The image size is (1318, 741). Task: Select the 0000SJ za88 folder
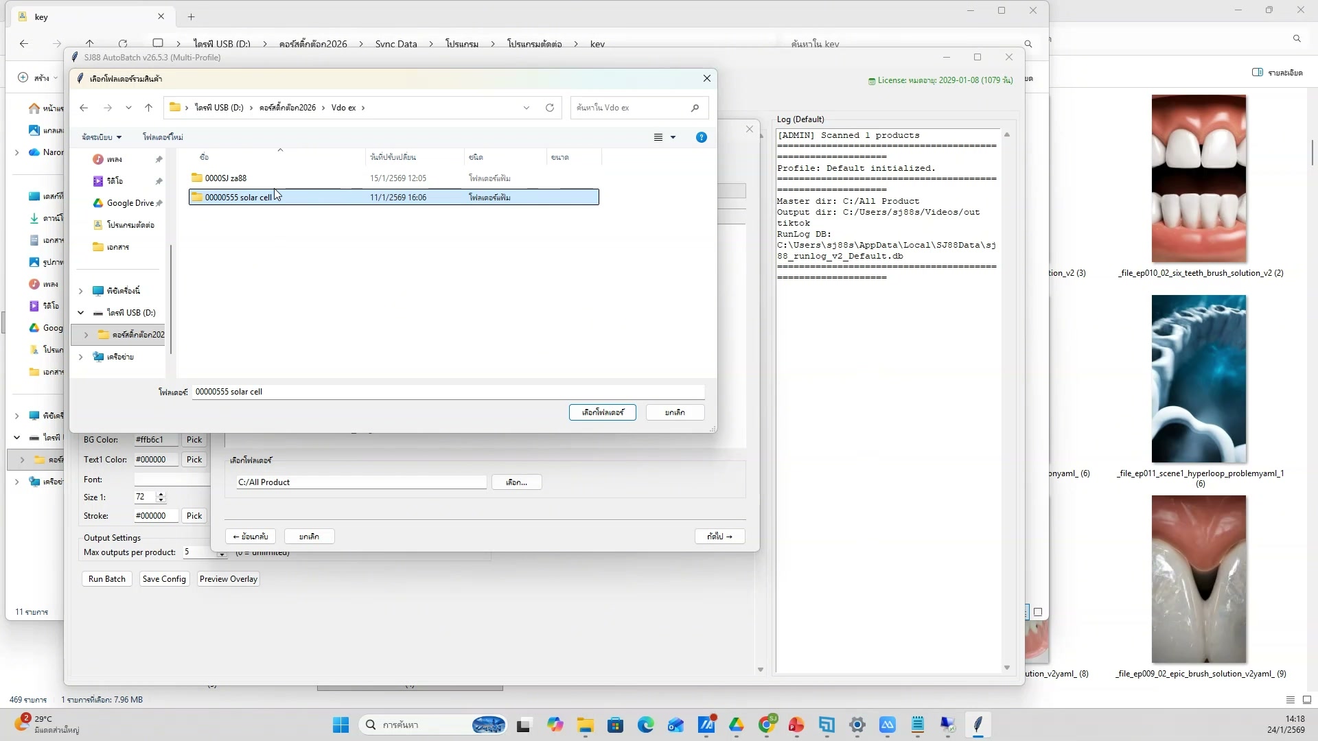click(x=225, y=178)
